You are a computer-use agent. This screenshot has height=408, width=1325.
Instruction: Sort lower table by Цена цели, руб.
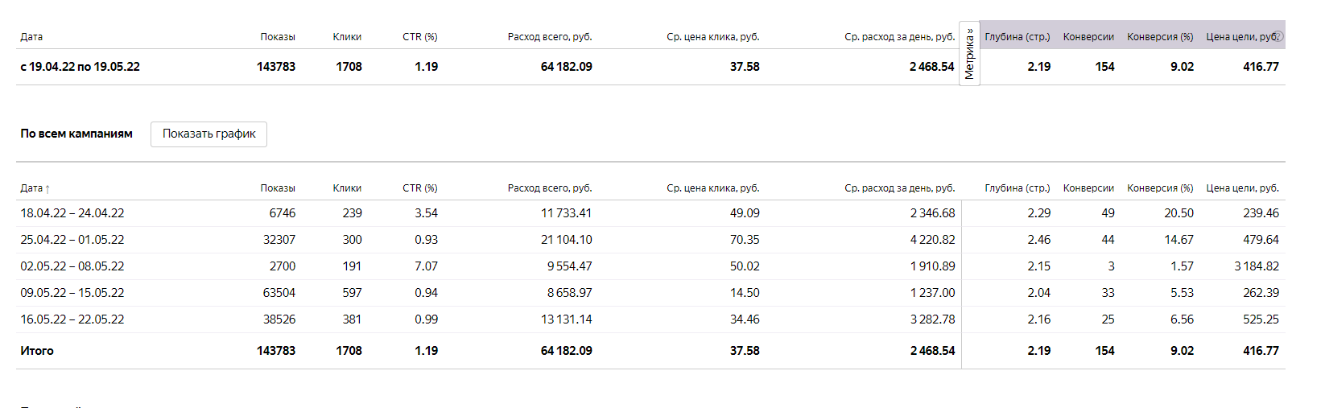point(1242,188)
